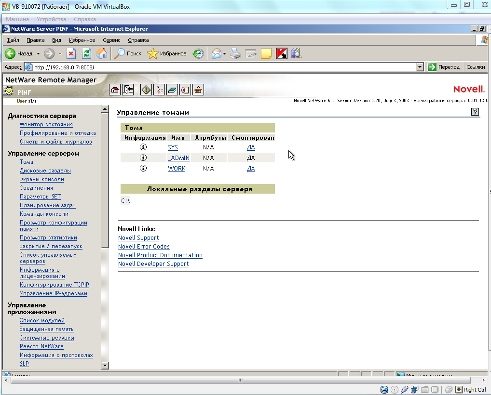Open the Вид menu
Viewport: 491px width, 395px height.
click(x=57, y=40)
